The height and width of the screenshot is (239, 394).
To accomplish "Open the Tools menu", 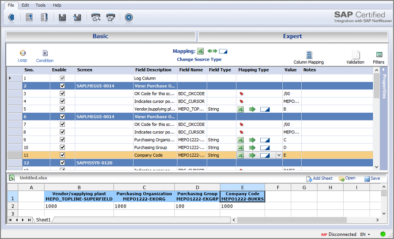I will click(x=41, y=5).
